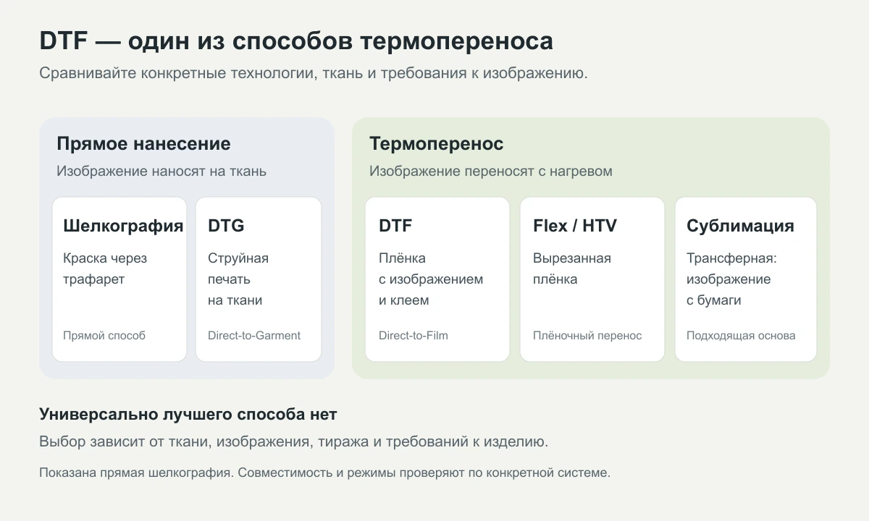Screen dimensions: 869x521
Task: Click the 'Direct-to-Film' footnote
Action: 413,336
